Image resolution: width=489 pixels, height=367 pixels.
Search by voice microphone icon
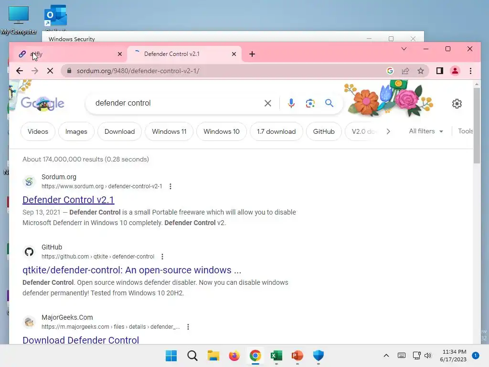point(291,103)
